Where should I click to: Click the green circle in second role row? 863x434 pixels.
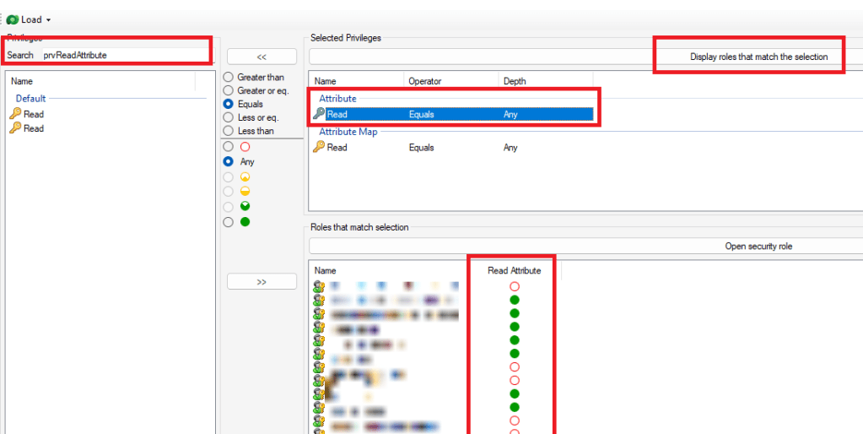[515, 300]
